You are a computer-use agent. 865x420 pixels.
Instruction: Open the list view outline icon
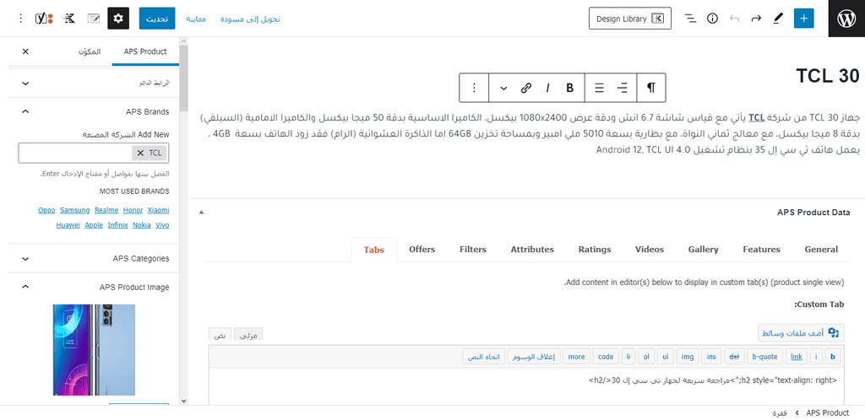pyautogui.click(x=690, y=19)
